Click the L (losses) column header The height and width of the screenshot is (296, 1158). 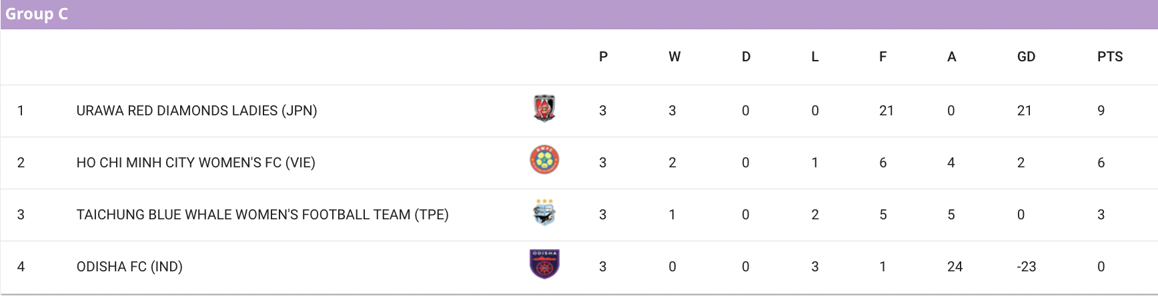[x=814, y=57]
